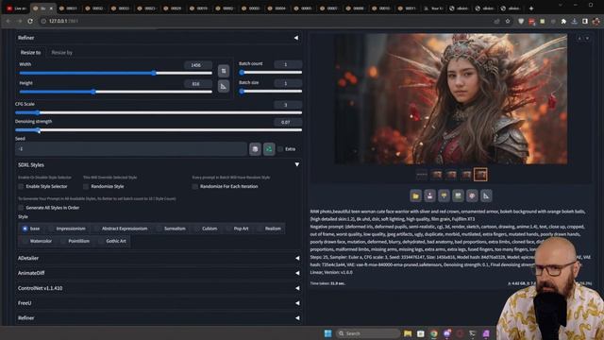Open browser downloads icon

tap(575, 22)
